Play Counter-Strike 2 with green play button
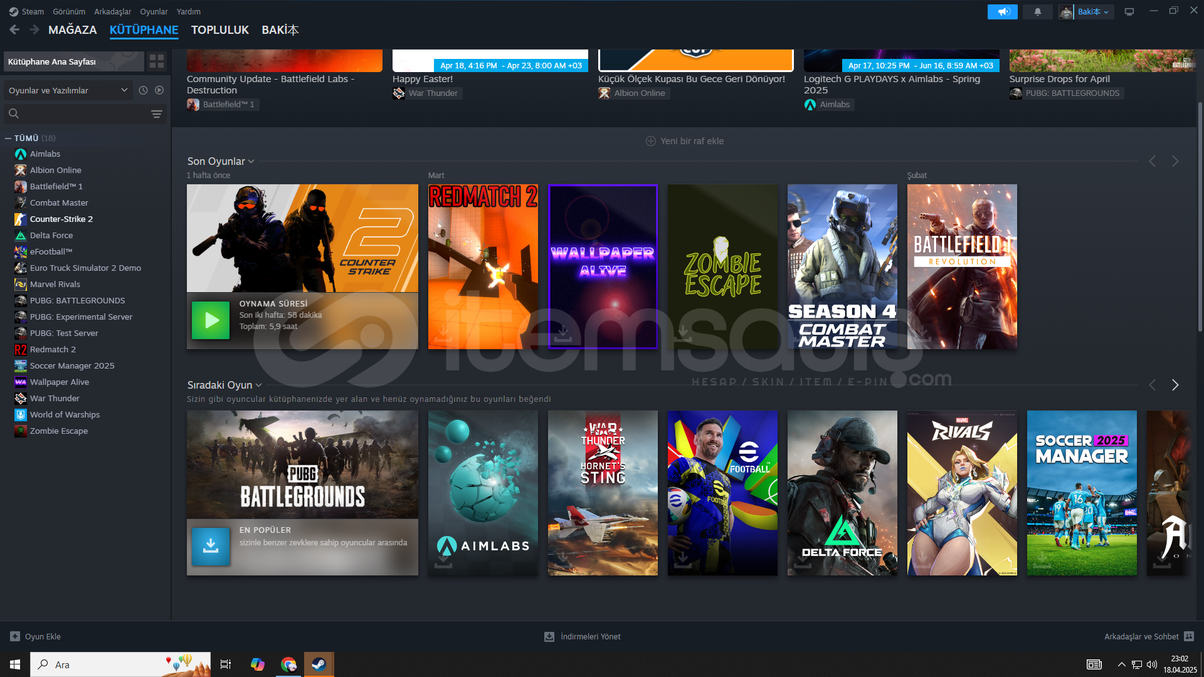 (x=211, y=320)
